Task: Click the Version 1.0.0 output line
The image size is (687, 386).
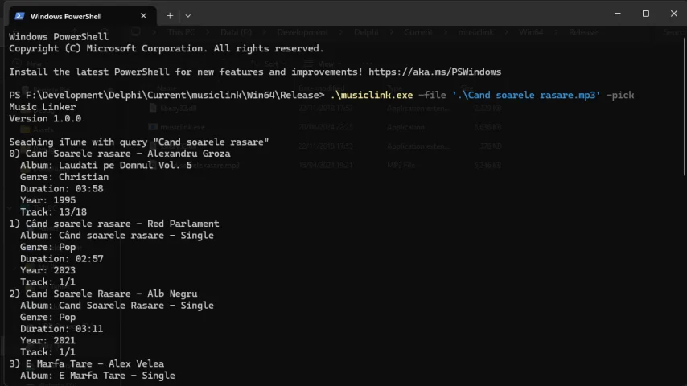Action: 45,118
